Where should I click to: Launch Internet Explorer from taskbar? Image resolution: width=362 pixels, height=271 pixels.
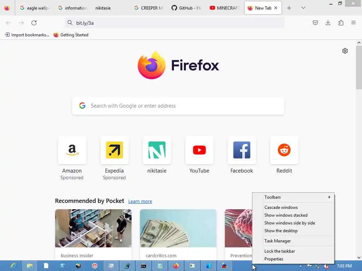tap(13, 266)
